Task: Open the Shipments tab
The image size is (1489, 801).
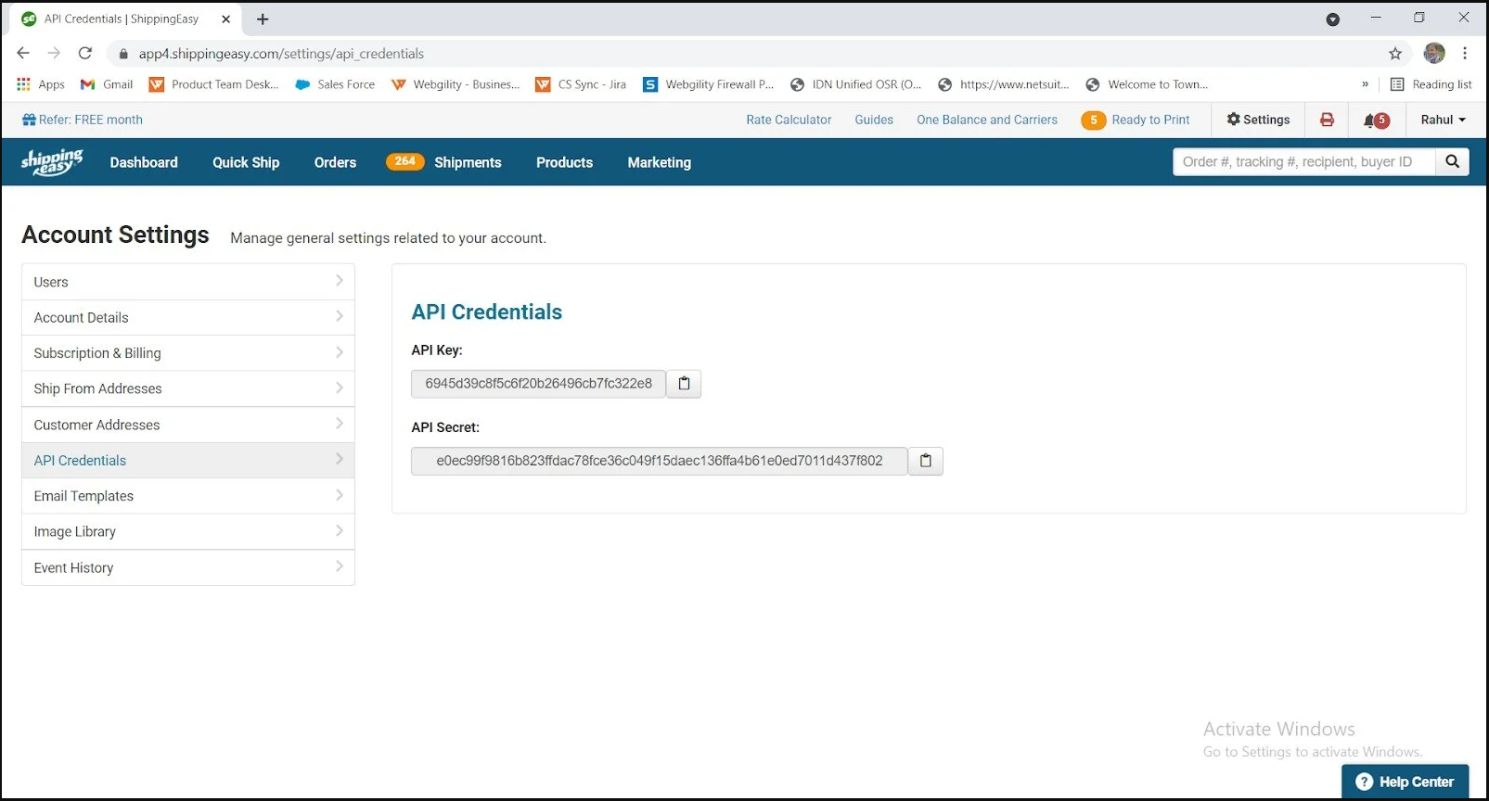Action: pos(468,162)
